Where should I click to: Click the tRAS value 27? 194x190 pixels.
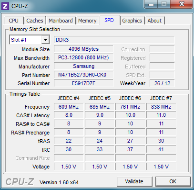130,141
